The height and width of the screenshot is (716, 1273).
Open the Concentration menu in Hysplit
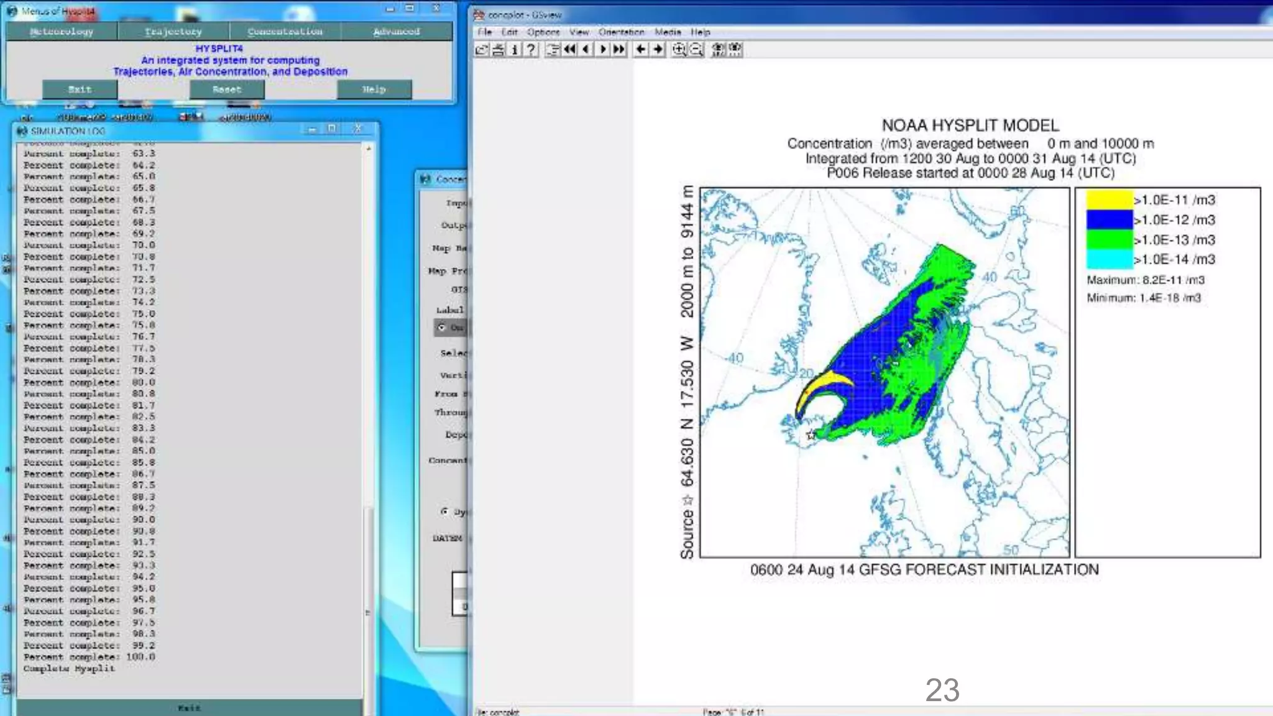click(285, 31)
